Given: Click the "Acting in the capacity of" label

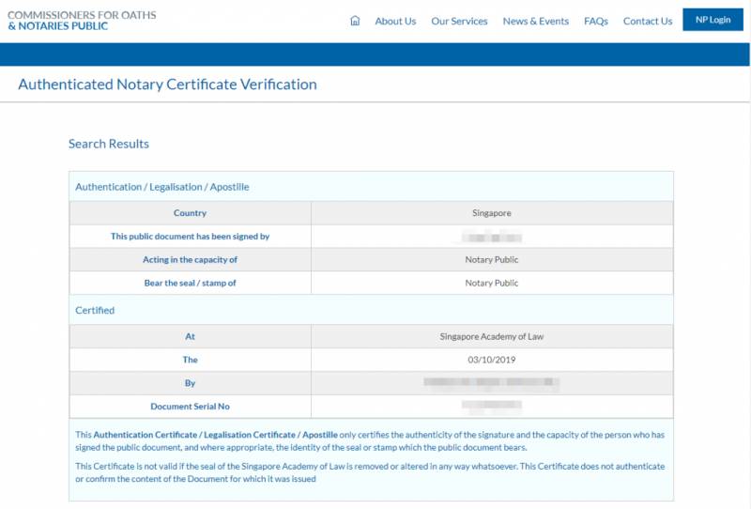Looking at the screenshot, I should tap(190, 259).
